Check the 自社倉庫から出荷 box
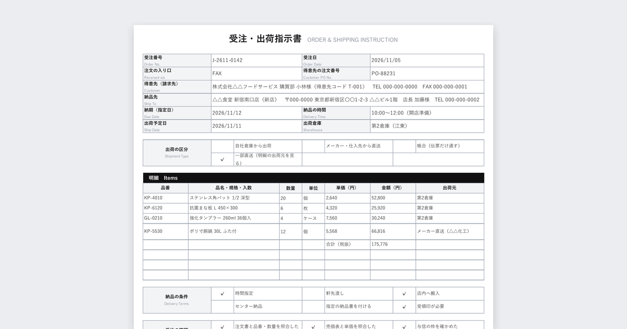Screen dimensions: 627x329 [222, 146]
